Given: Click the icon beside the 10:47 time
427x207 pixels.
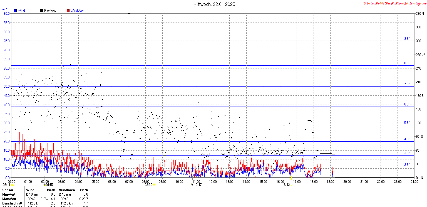Looking at the screenshot, I should pyautogui.click(x=192, y=184).
